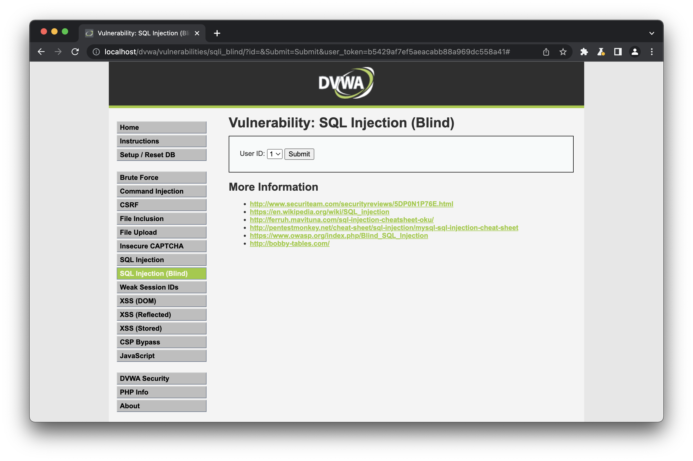The height and width of the screenshot is (461, 693).
Task: Open the Instructions page
Action: tap(161, 141)
